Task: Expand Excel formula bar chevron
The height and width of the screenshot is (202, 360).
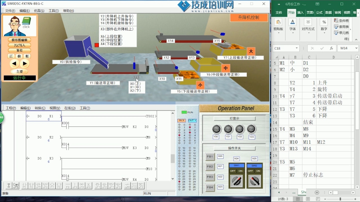Action: pos(356,48)
